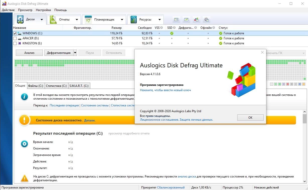The width and height of the screenshot is (308, 190).
Task: Select the Общие tab
Action: pos(20,85)
